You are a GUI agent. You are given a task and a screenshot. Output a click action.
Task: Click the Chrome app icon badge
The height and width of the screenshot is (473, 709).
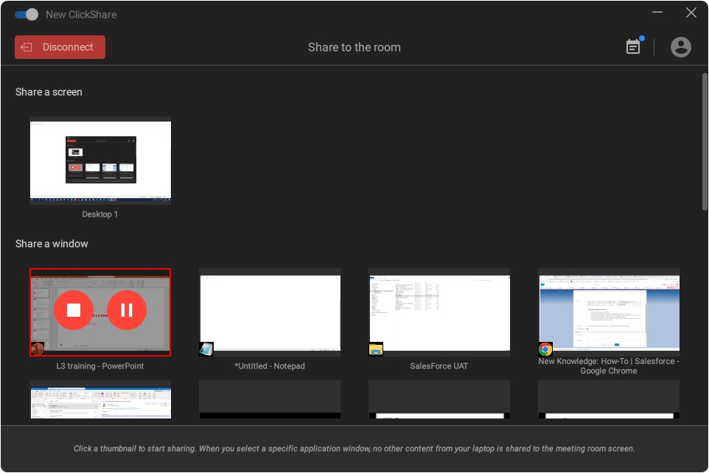(x=545, y=349)
